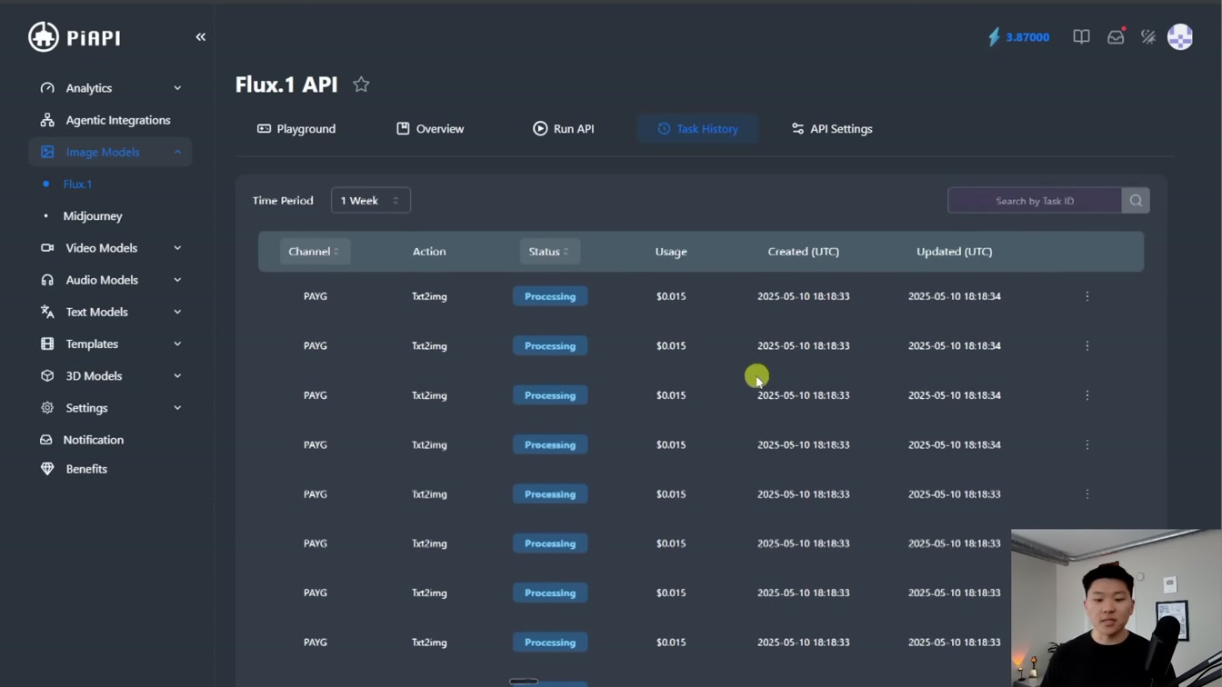Click the Time Period label
The width and height of the screenshot is (1222, 687).
pos(283,201)
